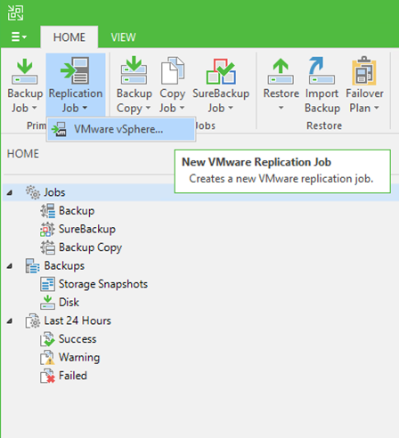Click the Failover Plan ribbon icon
The width and height of the screenshot is (399, 438).
point(364,70)
